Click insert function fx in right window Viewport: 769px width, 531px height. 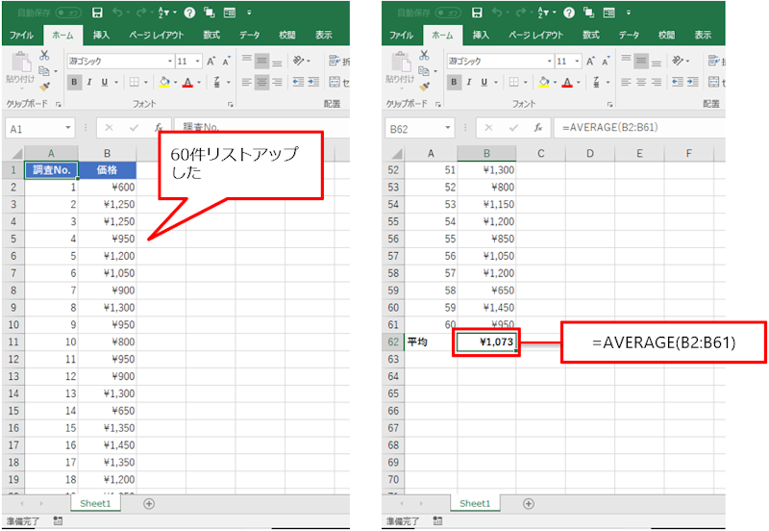point(538,128)
